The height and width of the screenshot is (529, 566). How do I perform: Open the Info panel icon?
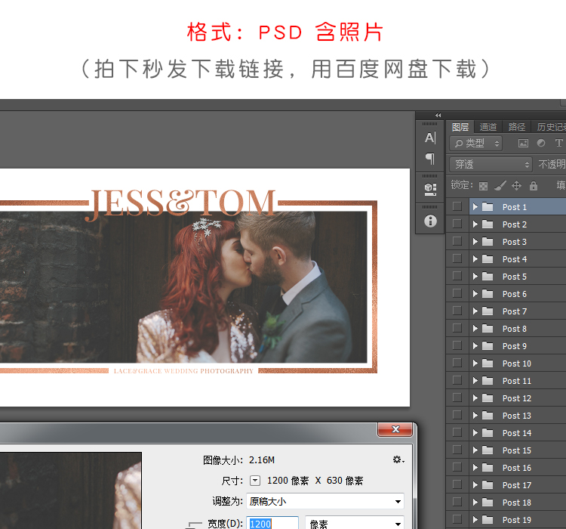[x=430, y=221]
